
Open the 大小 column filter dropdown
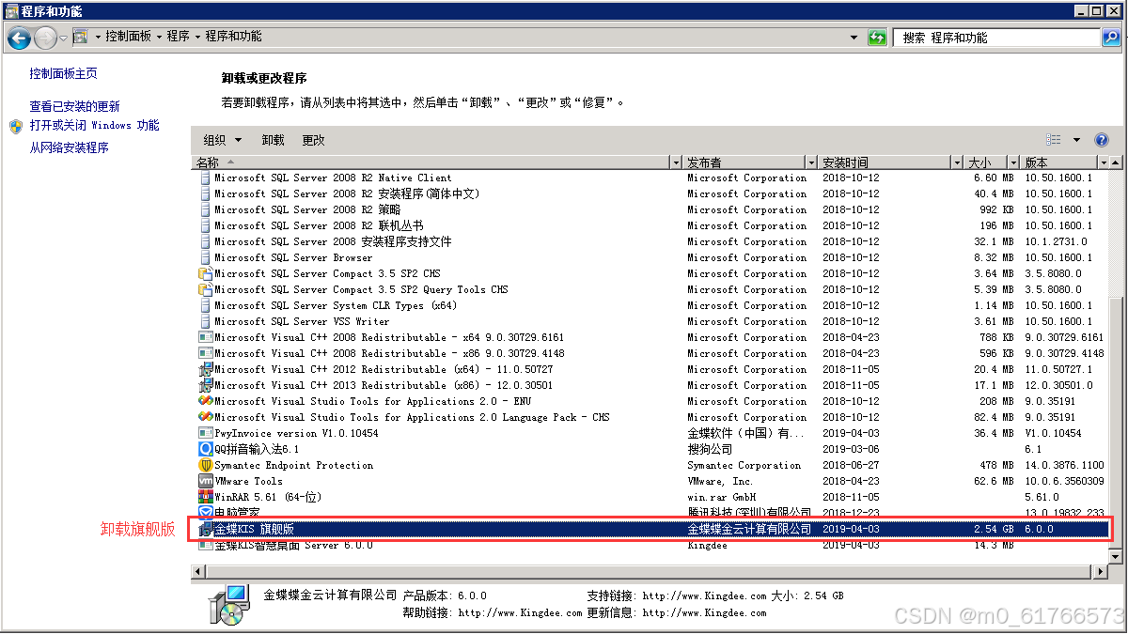click(x=1013, y=162)
